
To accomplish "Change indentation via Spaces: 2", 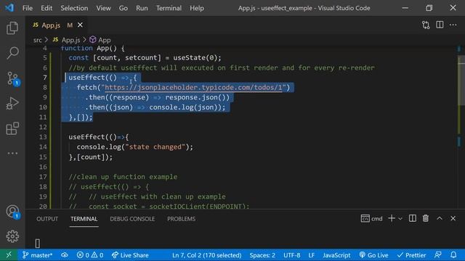I will point(262,254).
